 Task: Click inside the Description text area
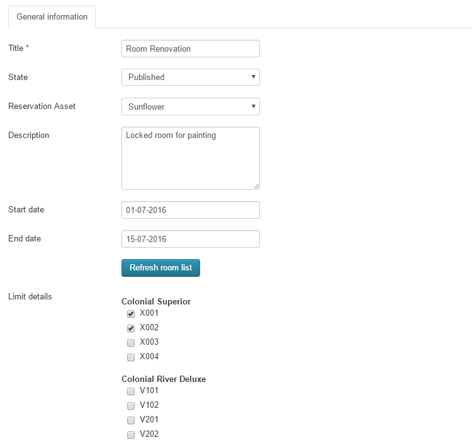click(190, 158)
